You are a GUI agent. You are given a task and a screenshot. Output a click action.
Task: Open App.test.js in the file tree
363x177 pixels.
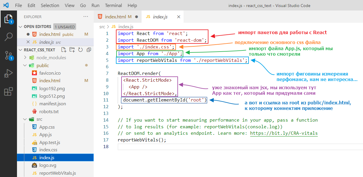(x=49, y=142)
